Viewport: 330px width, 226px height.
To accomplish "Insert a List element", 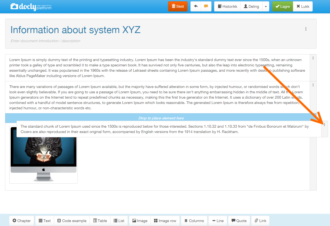I will point(119,221).
